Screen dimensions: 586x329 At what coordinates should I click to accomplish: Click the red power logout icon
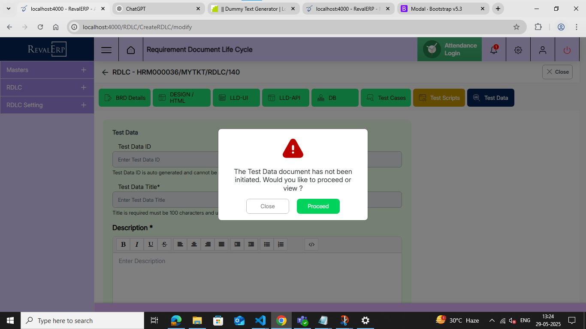coord(567,50)
